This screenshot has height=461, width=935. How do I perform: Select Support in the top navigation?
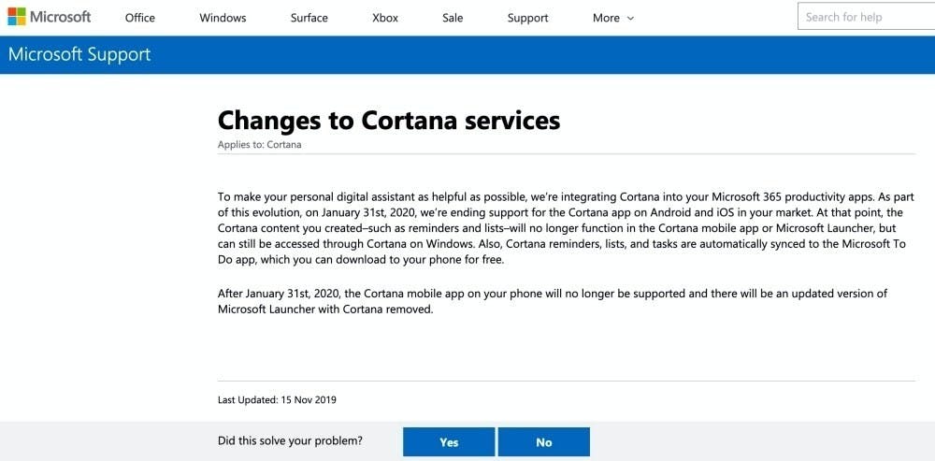pos(527,18)
